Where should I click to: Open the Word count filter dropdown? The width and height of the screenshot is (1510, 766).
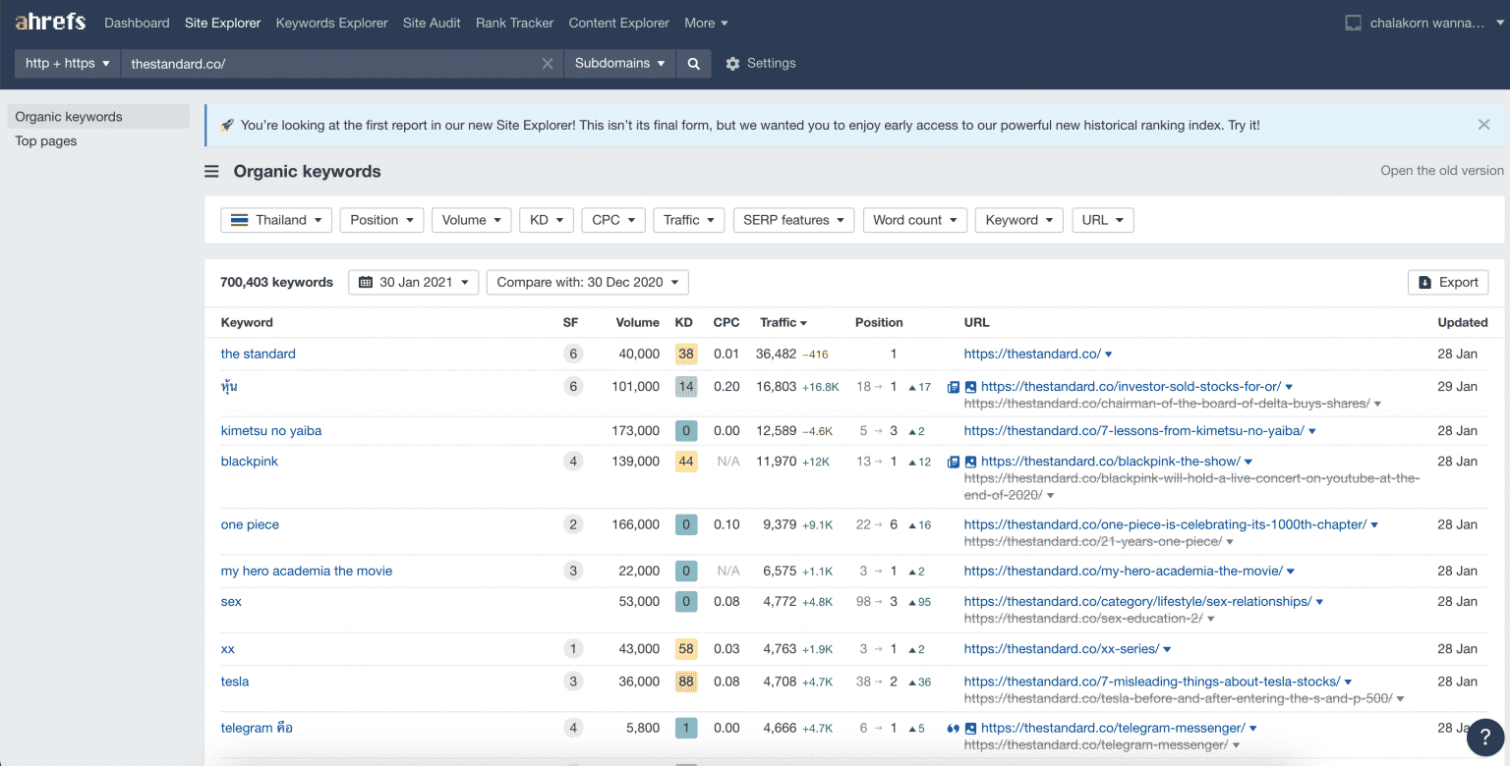(915, 220)
